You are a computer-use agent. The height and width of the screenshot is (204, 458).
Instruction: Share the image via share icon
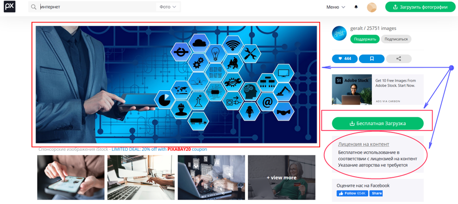(398, 58)
